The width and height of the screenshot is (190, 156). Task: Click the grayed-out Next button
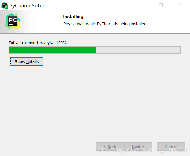(x=138, y=147)
